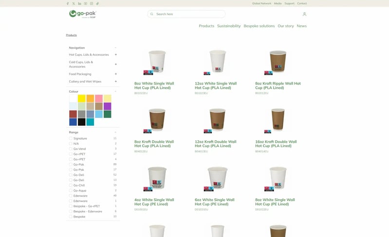Open the X (Twitter) social icon
The width and height of the screenshot is (389, 237).
pyautogui.click(x=74, y=3)
